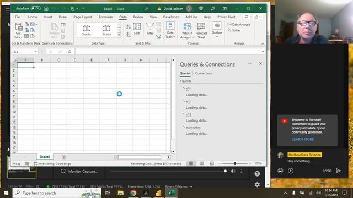The image size is (353, 198).
Task: Open the Data Tools dropdown
Action: point(170,31)
